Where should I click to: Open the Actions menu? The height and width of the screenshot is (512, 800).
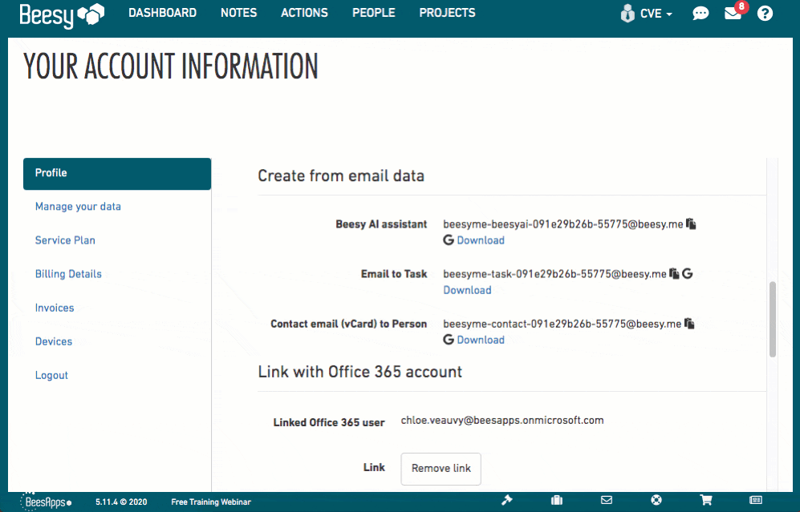304,13
